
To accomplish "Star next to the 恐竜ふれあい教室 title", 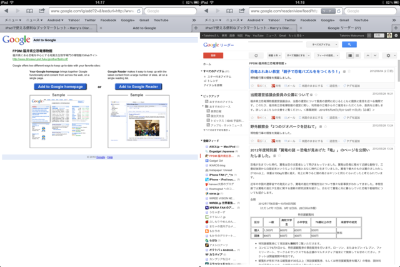I will (x=349, y=71).
